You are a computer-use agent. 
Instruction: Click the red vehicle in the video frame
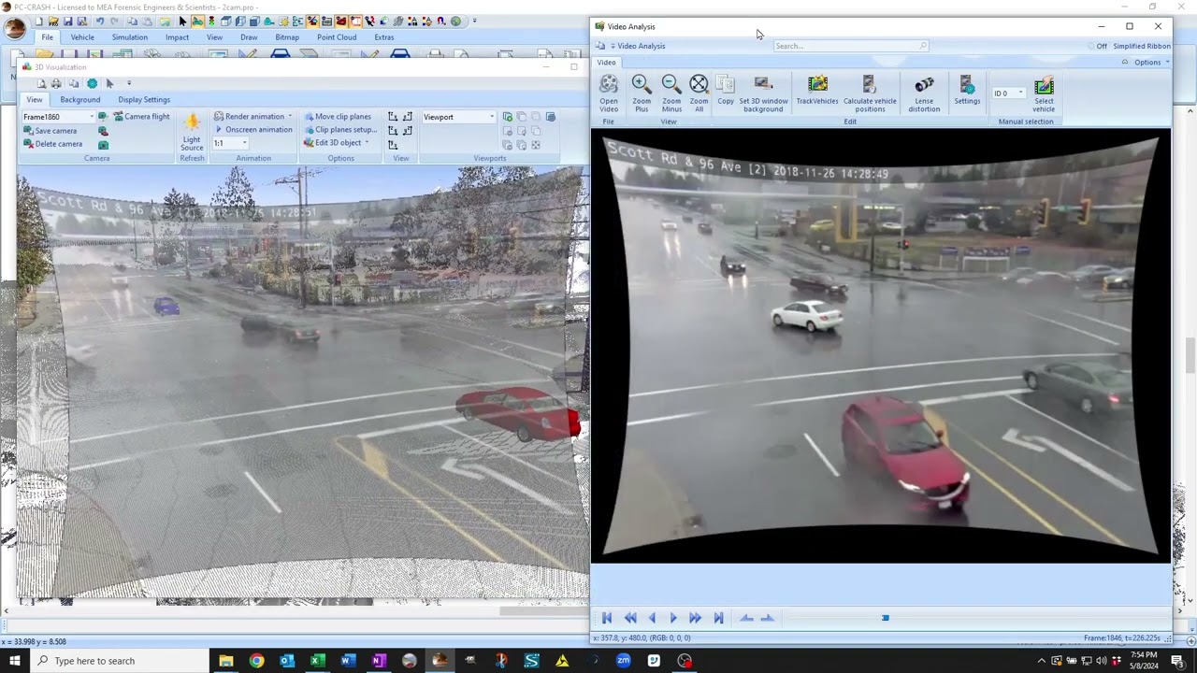point(905,454)
